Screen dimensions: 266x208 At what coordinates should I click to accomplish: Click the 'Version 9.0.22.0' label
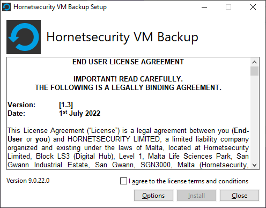(x=28, y=181)
